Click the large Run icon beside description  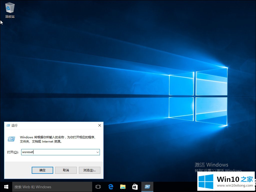(11, 139)
